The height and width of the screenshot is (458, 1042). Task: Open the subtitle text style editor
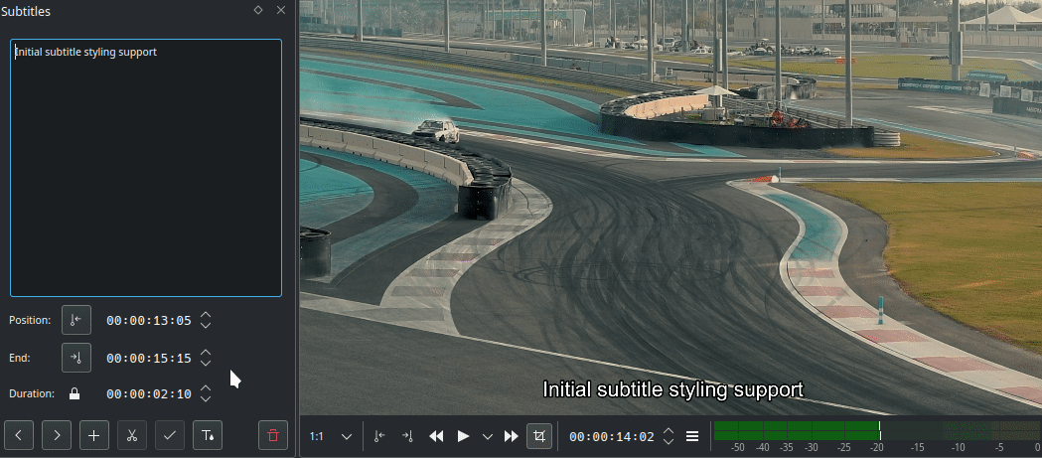pyautogui.click(x=208, y=434)
